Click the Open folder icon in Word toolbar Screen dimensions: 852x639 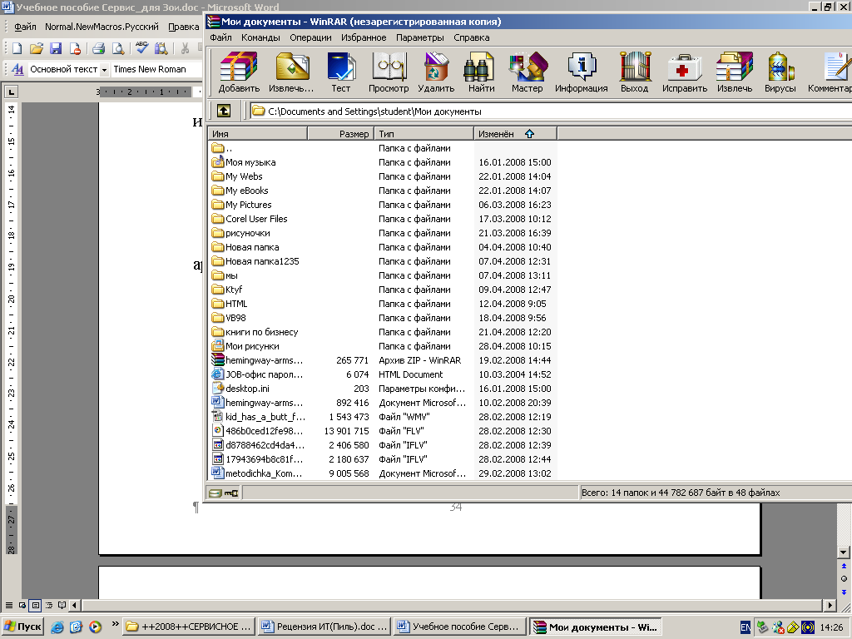tap(36, 48)
